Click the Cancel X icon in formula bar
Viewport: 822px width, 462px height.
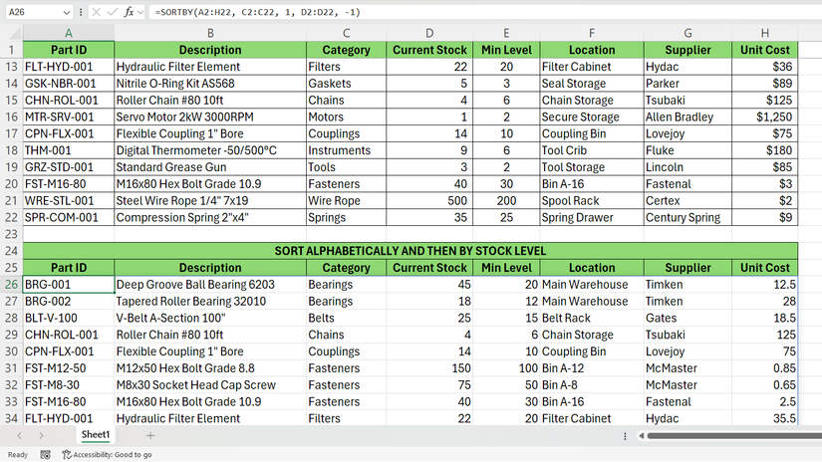click(x=95, y=12)
